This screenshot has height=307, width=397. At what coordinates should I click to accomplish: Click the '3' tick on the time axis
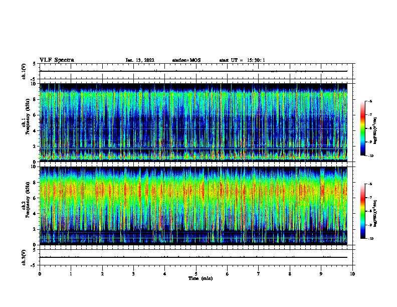click(133, 274)
